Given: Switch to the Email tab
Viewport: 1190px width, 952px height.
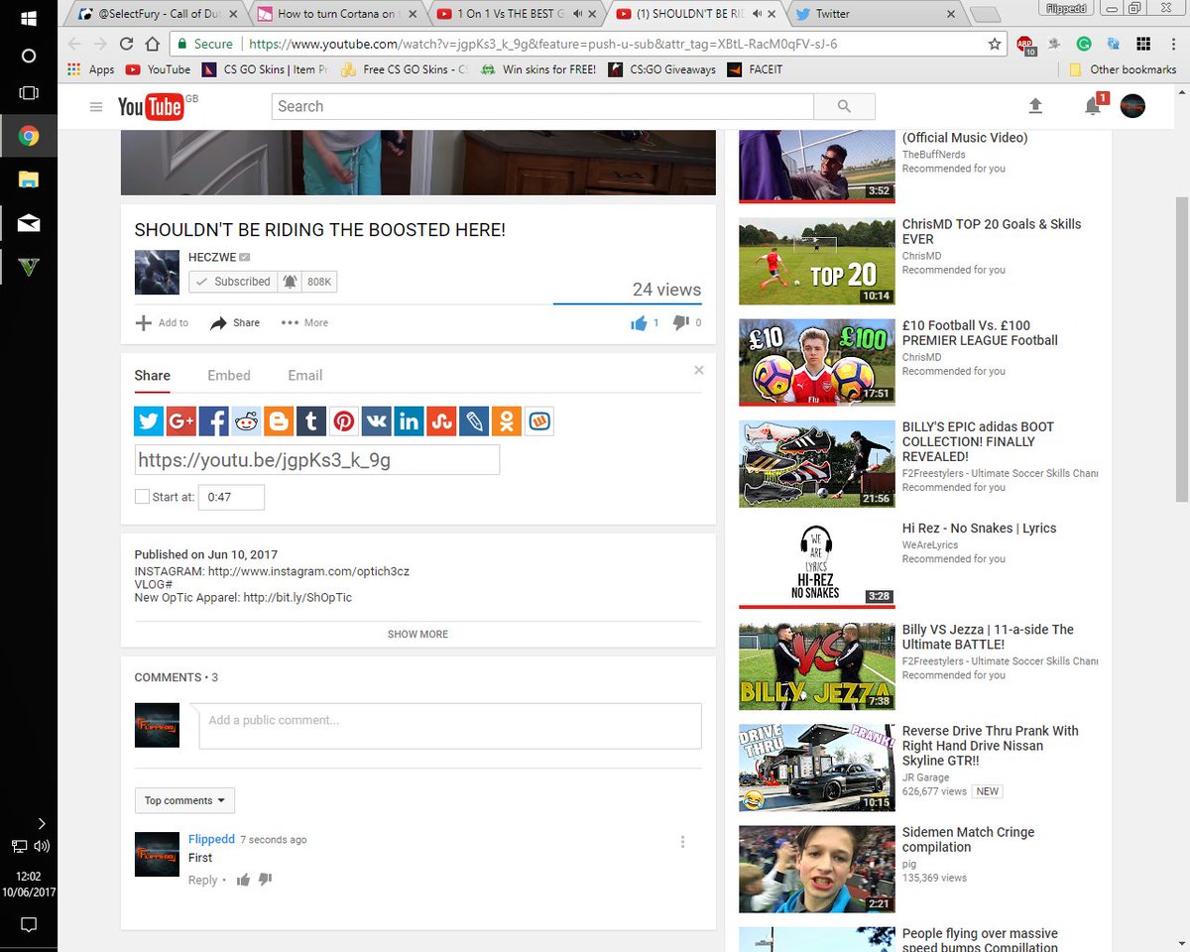Looking at the screenshot, I should pyautogui.click(x=305, y=375).
